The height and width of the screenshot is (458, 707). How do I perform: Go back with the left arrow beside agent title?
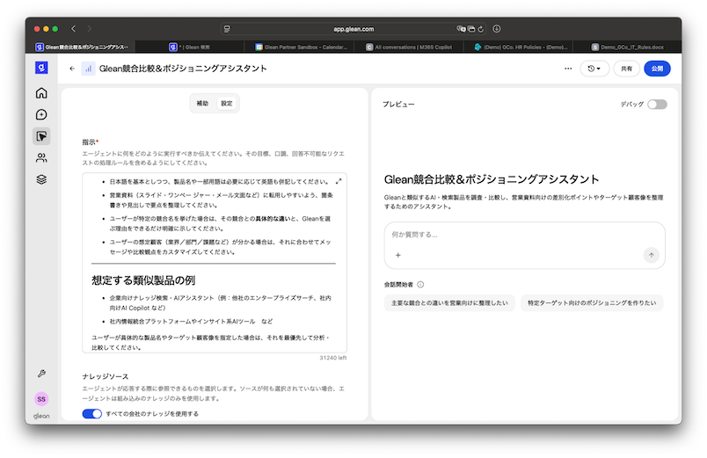pyautogui.click(x=72, y=69)
